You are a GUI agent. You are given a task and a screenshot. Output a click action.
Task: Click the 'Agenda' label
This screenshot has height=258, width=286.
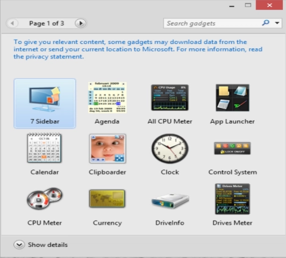click(x=107, y=121)
